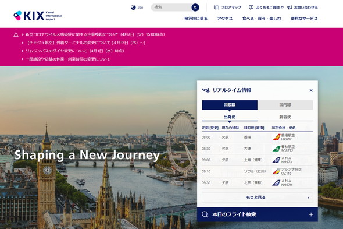Click the KIX Kansai International Airport logo

tap(38, 16)
